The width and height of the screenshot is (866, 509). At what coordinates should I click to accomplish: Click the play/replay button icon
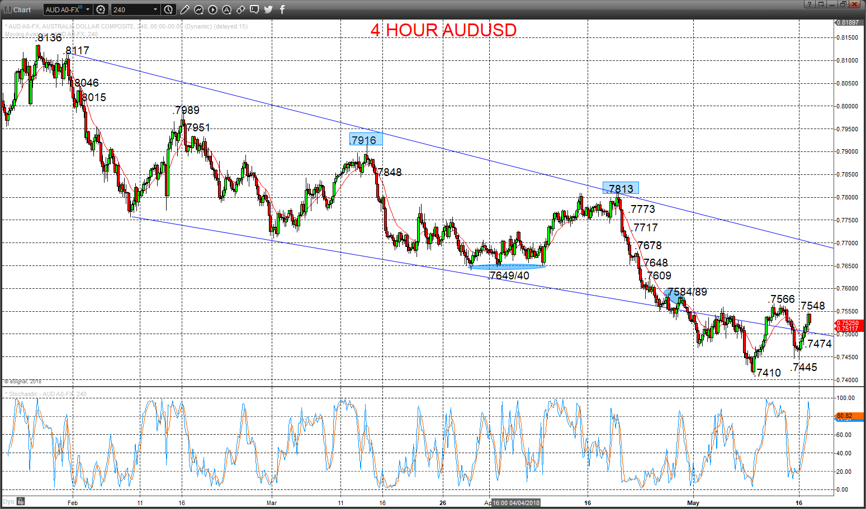(213, 9)
